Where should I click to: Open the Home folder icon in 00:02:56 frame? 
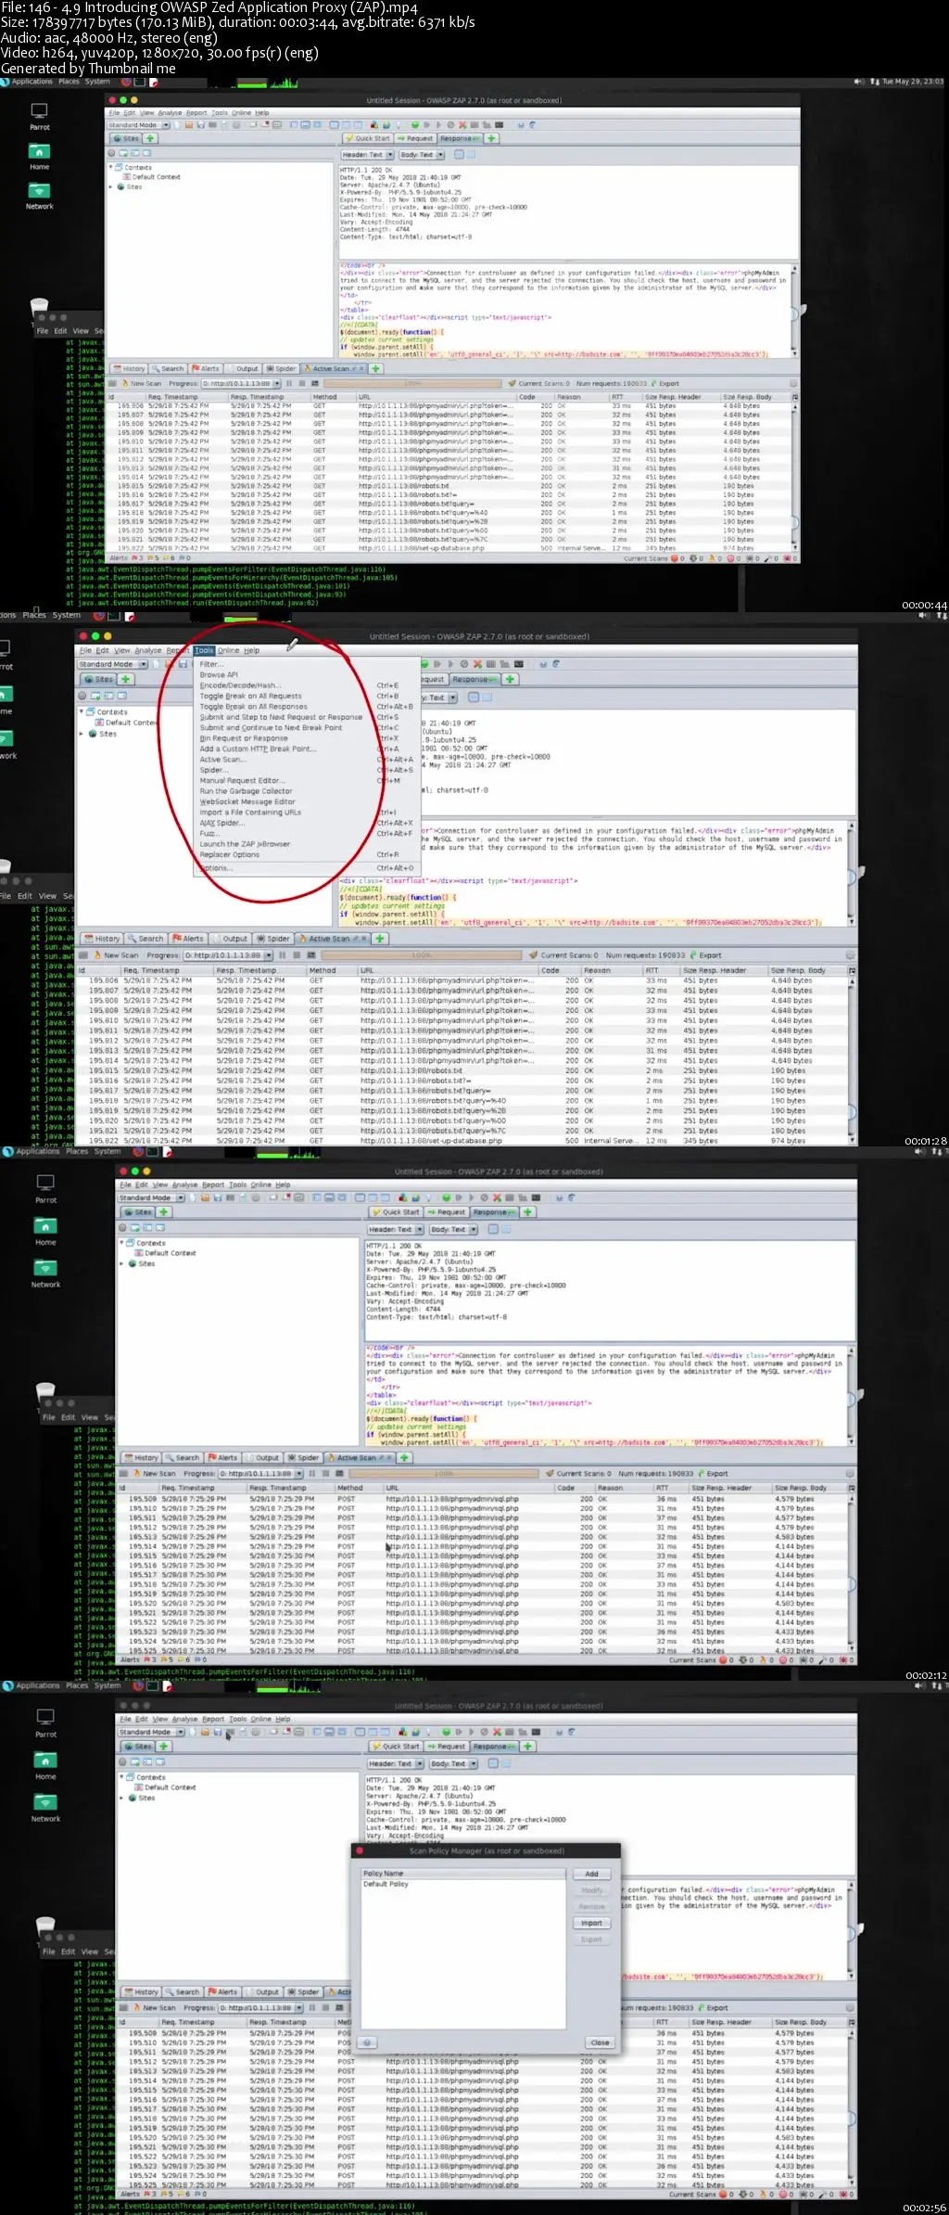(45, 1765)
